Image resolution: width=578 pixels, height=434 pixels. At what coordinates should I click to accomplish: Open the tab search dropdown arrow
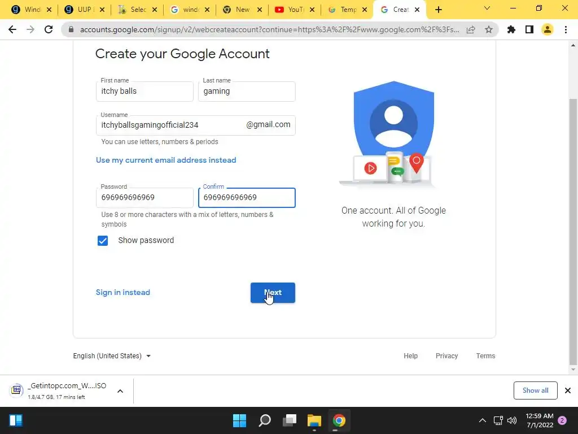[x=487, y=8]
